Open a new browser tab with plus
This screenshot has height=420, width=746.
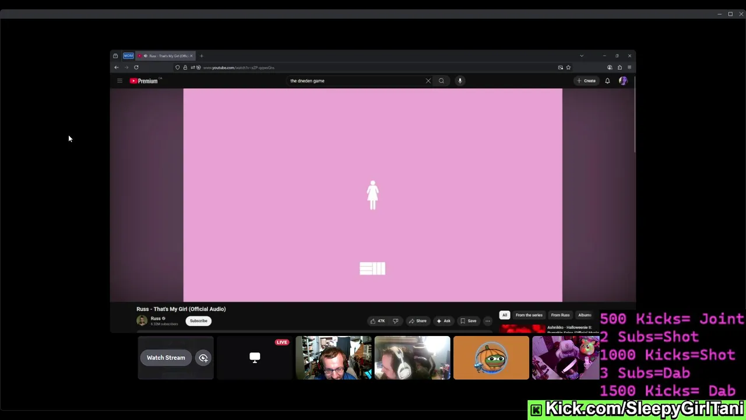pyautogui.click(x=202, y=56)
